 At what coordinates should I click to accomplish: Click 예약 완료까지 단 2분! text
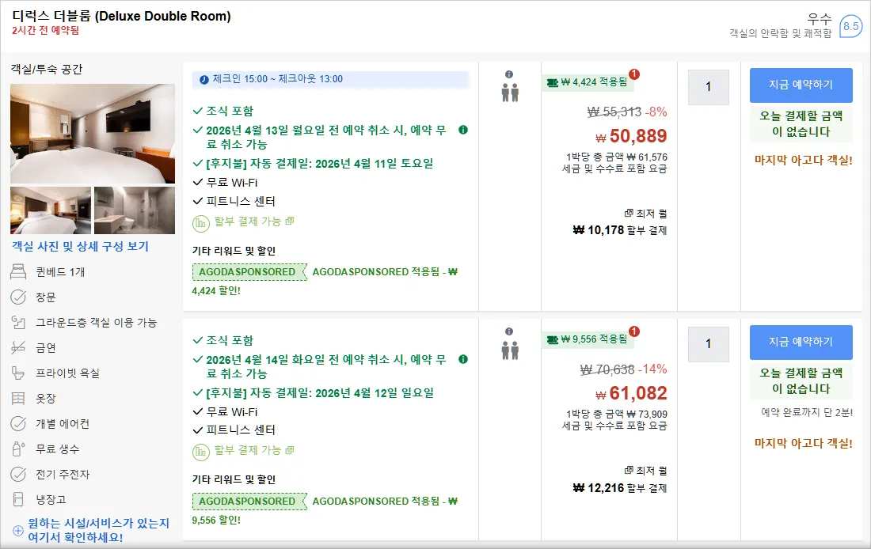[807, 412]
